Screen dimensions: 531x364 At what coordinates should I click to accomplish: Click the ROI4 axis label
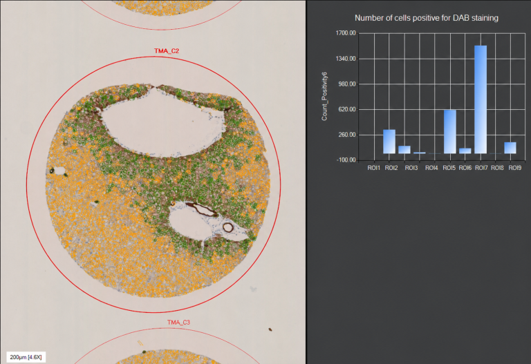[x=431, y=168]
